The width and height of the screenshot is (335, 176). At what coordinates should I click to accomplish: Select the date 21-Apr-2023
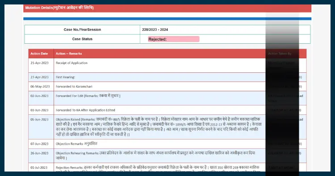[x=39, y=63]
